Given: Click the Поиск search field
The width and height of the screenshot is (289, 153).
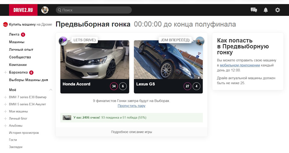Looking at the screenshot, I should [x=94, y=10].
